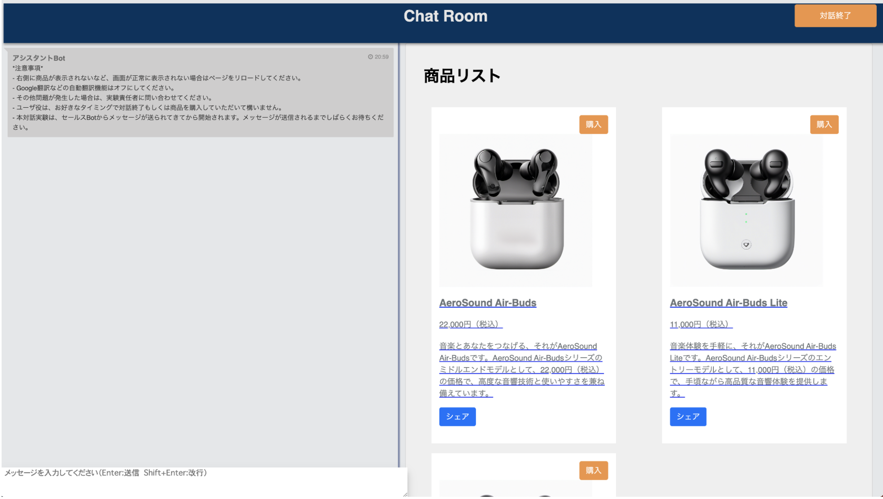Open the AeroSound Air-Buds title link
883x499 pixels.
487,303
